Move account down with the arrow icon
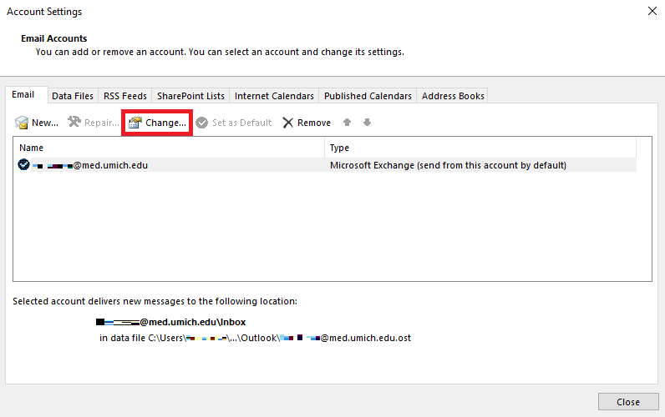 [x=368, y=123]
